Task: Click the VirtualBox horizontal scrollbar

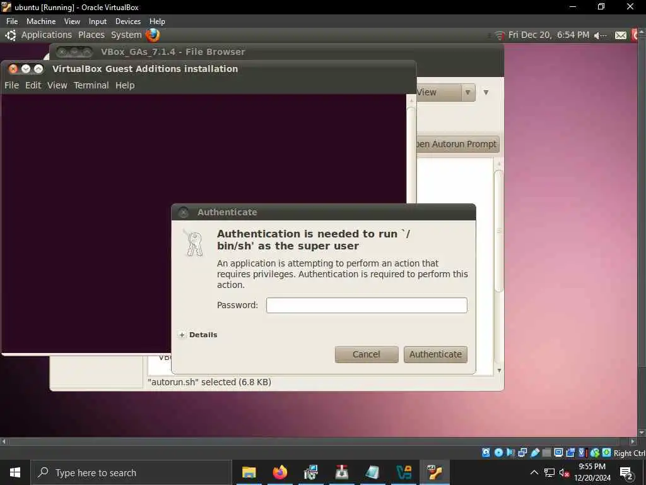Action: (x=313, y=441)
